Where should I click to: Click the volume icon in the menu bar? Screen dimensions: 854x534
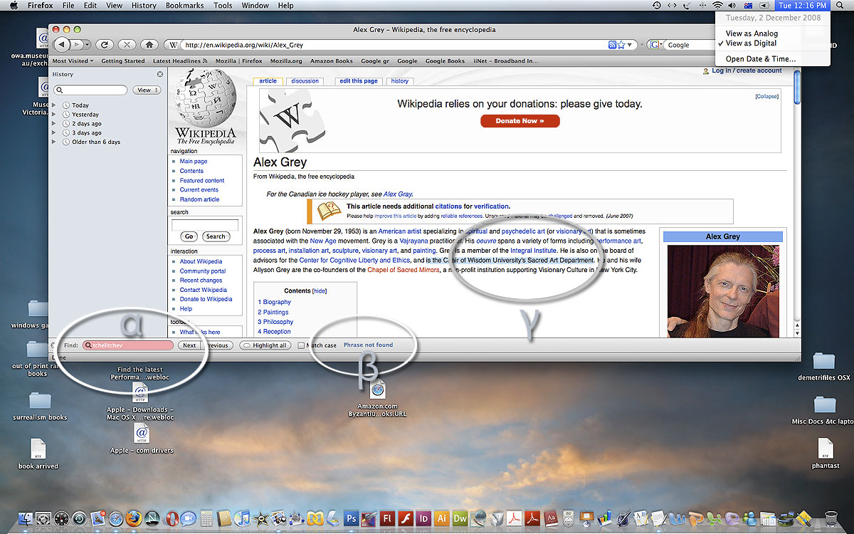tap(732, 5)
